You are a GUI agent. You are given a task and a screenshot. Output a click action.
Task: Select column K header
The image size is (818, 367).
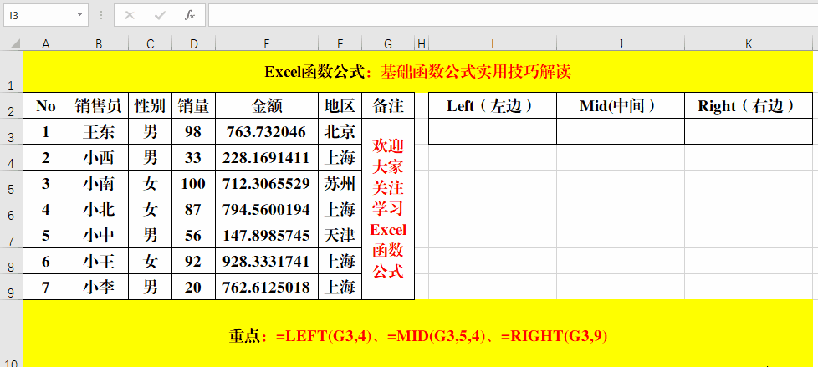click(749, 44)
